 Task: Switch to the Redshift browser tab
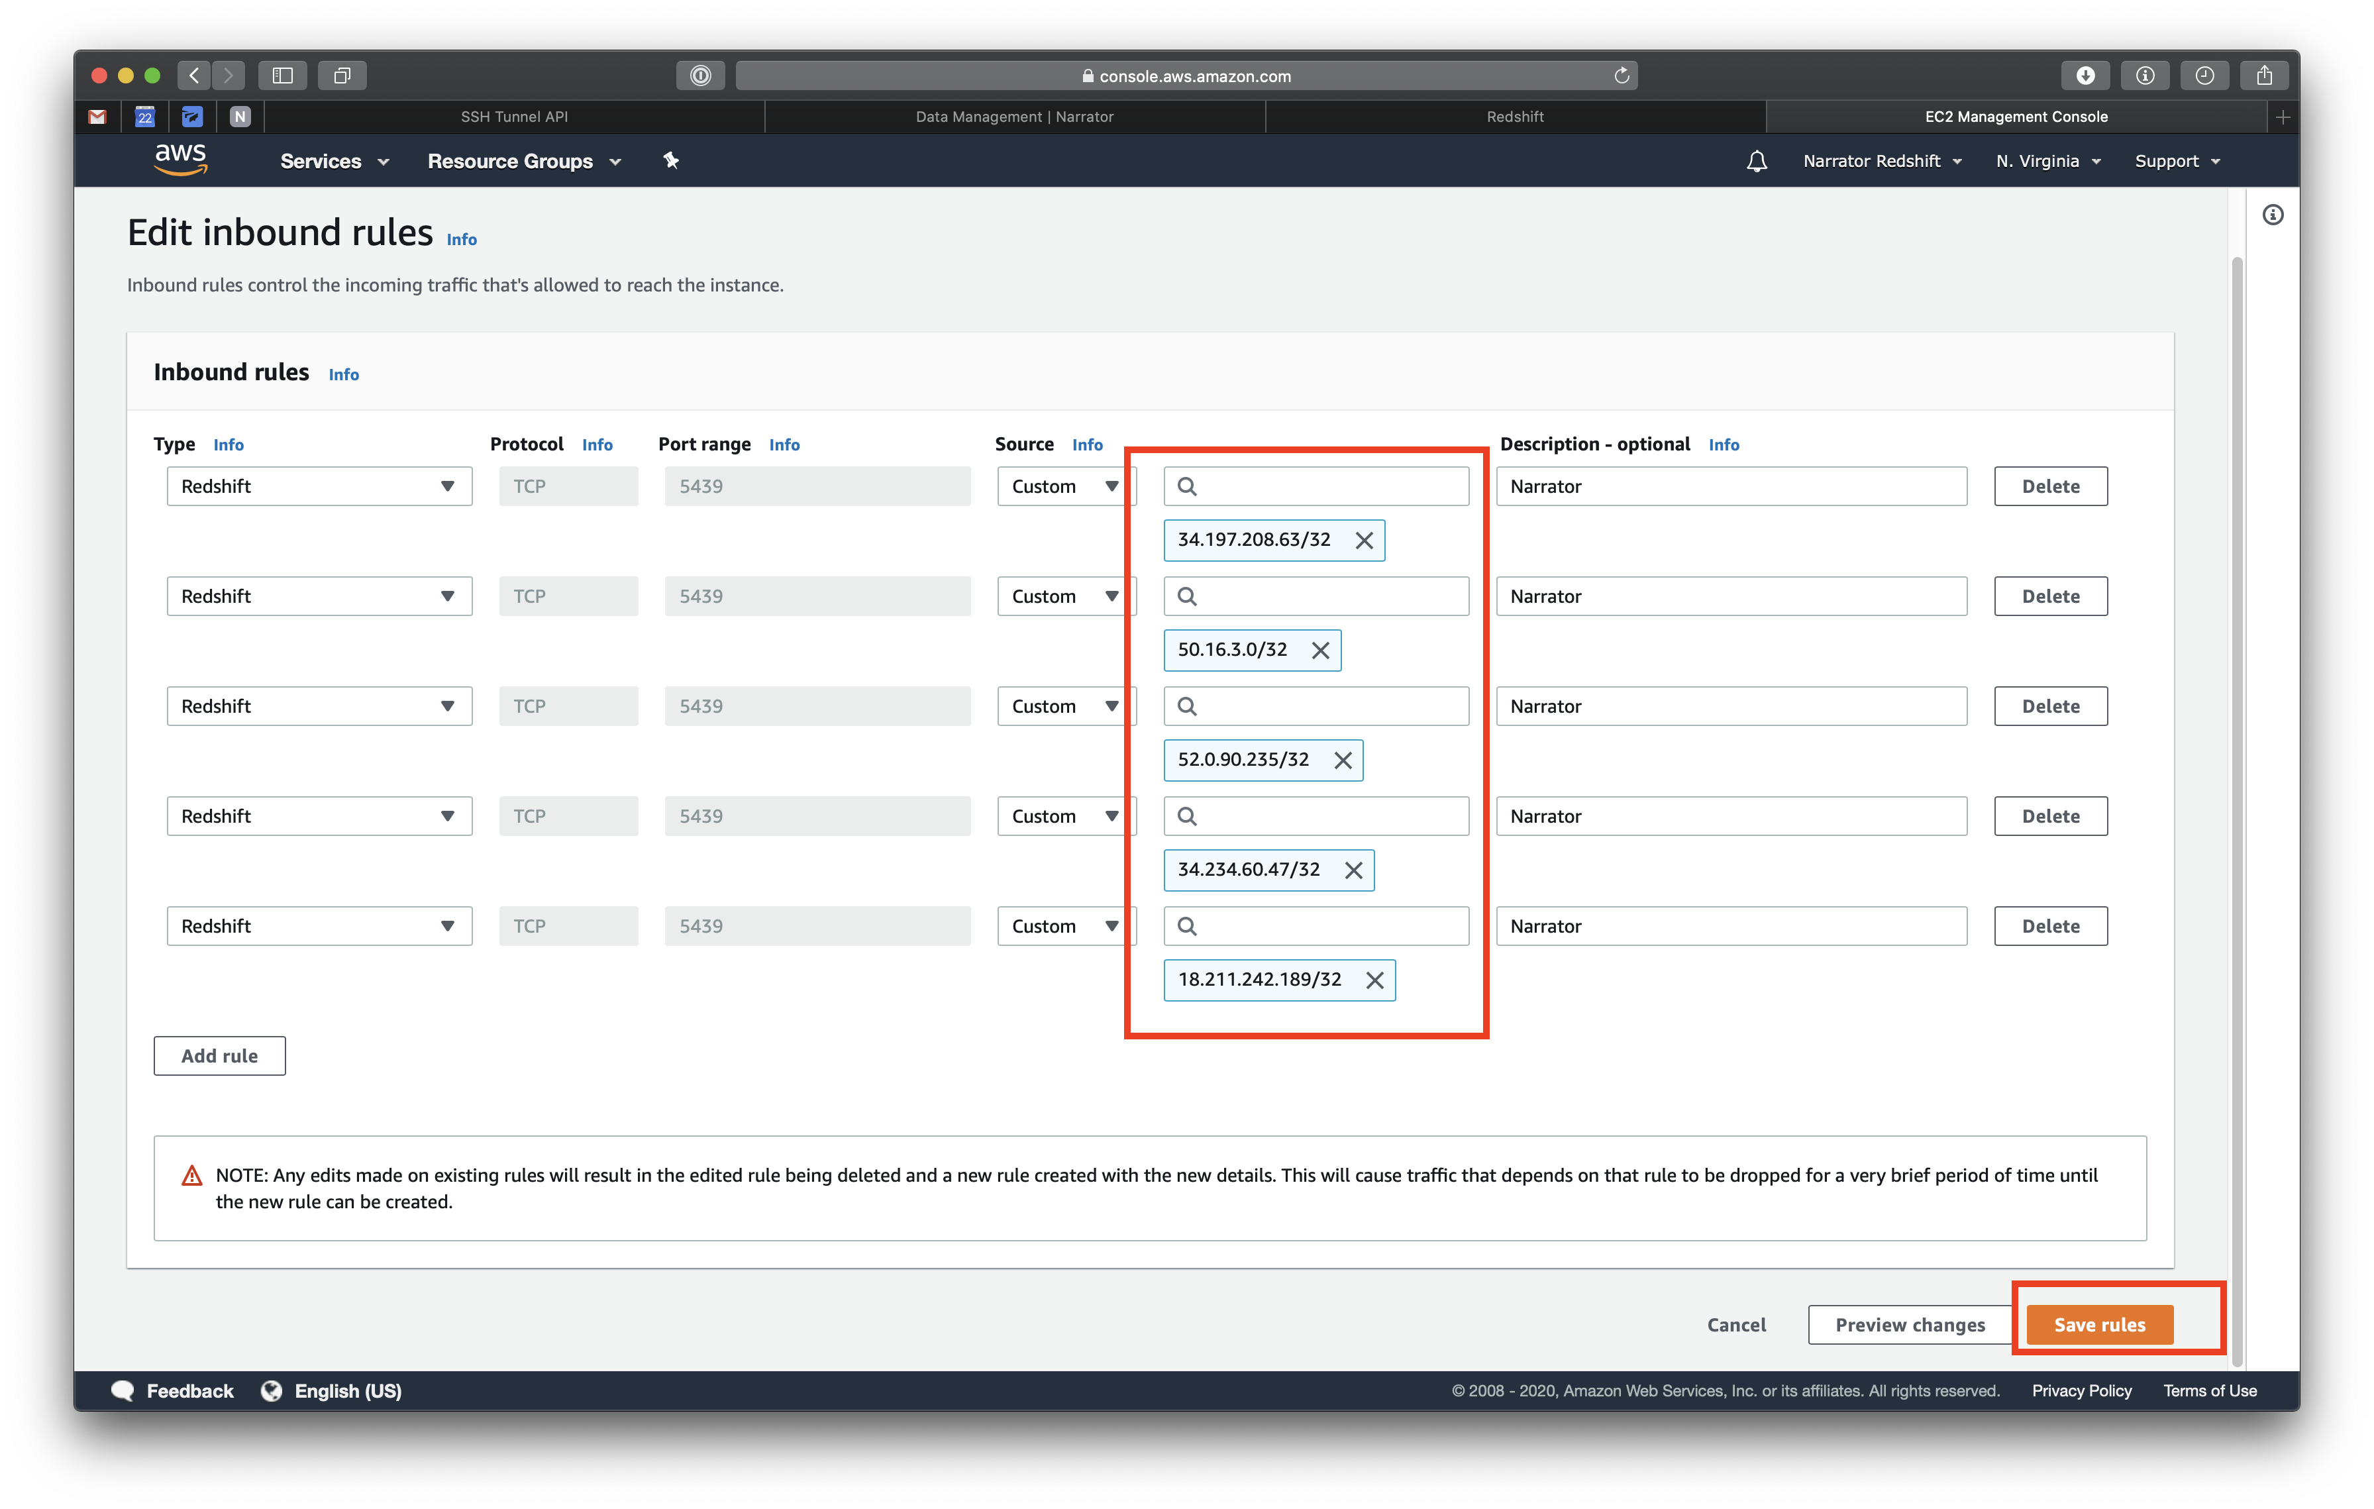pos(1514,117)
